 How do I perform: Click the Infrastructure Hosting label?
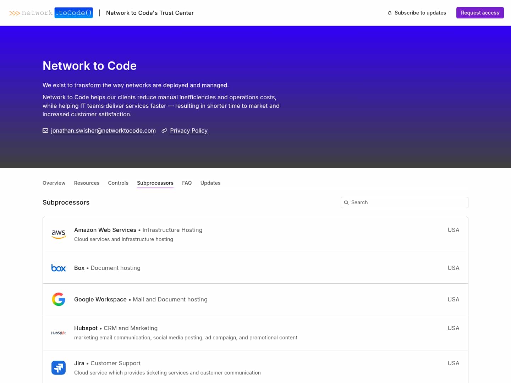172,230
